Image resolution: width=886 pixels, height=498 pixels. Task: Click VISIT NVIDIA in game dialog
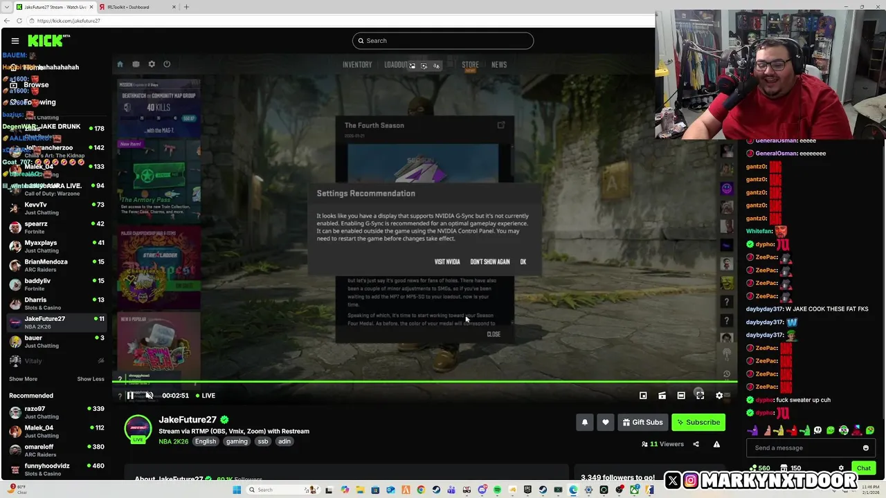447,262
